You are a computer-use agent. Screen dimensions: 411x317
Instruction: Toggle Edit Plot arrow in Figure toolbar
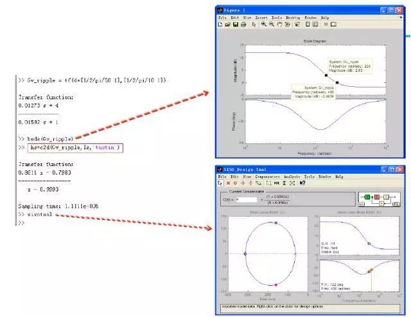[x=254, y=24]
